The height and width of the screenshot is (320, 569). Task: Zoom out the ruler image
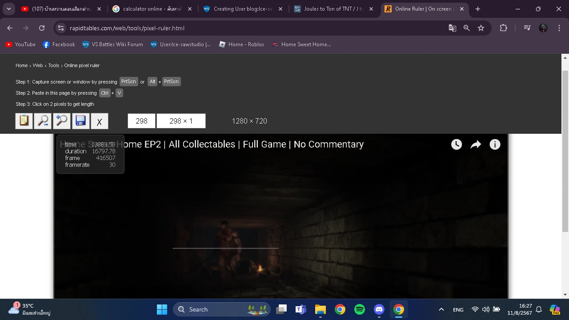(x=43, y=121)
